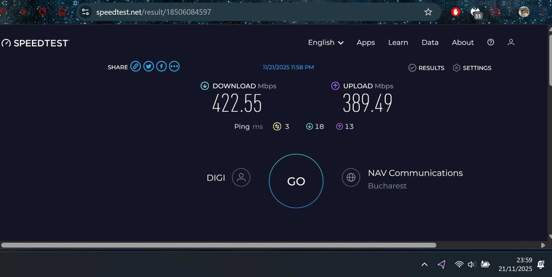Image resolution: width=552 pixels, height=277 pixels.
Task: Click the result date 11/21/2025 11:58 PM
Action: click(x=288, y=67)
